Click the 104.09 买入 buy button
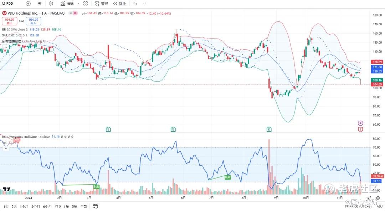 [x=34, y=21]
